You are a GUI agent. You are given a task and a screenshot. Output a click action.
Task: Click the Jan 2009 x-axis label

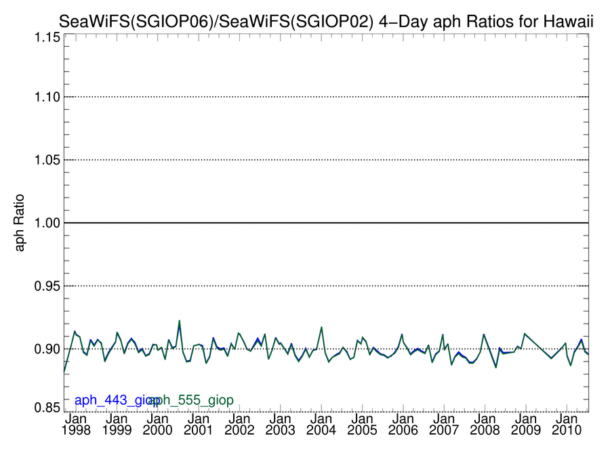526,425
